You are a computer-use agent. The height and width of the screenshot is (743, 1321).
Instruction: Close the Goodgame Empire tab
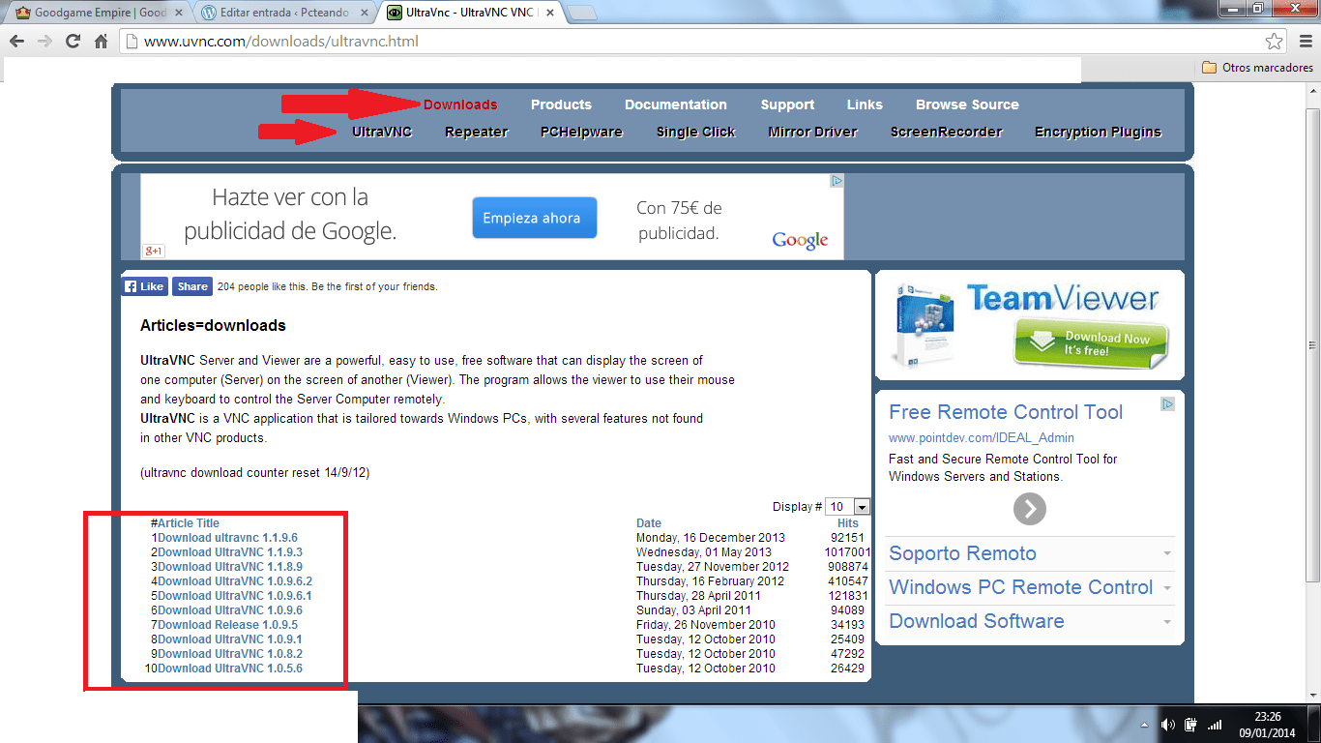coord(178,13)
